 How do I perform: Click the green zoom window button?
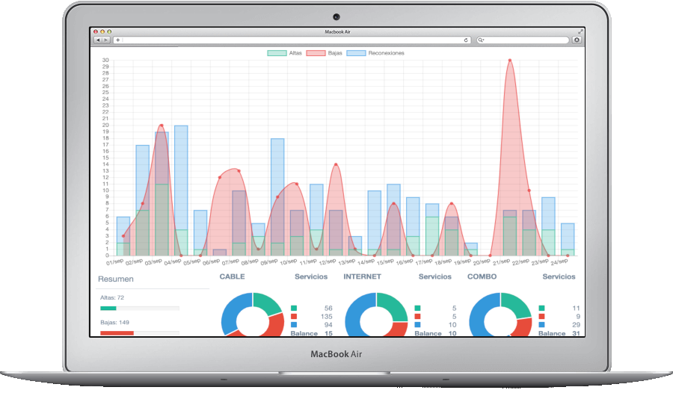tap(108, 32)
